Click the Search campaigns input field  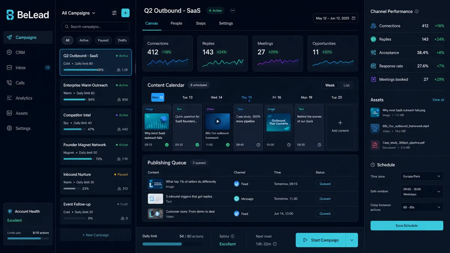click(96, 27)
